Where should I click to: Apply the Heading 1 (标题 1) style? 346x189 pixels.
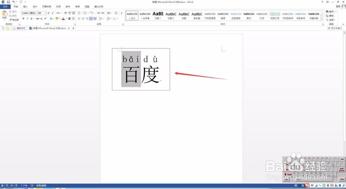(x=158, y=16)
